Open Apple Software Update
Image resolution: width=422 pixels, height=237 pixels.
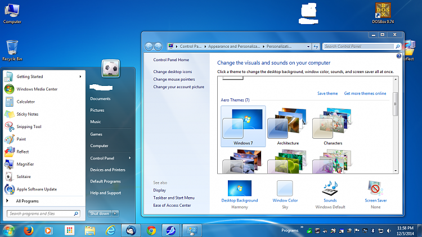43,189
